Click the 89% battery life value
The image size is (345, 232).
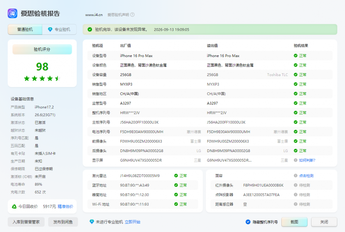point(38,184)
